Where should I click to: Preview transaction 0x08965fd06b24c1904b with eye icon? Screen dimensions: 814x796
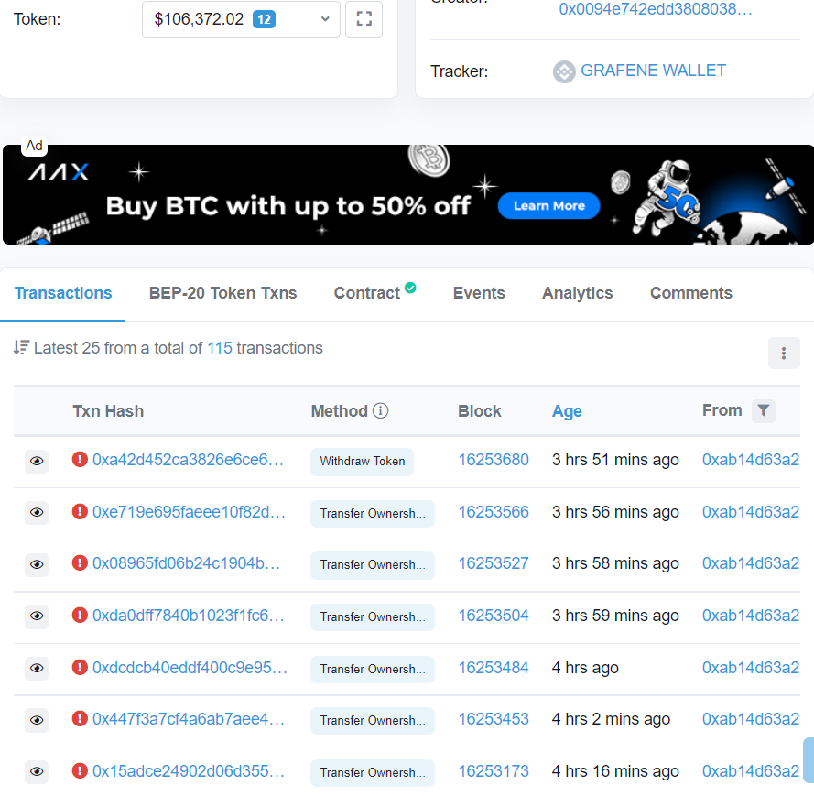(x=37, y=564)
